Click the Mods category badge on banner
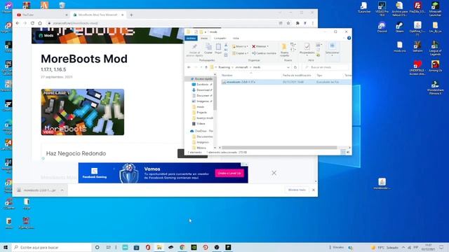This screenshot has width=449, height=252. click(46, 36)
